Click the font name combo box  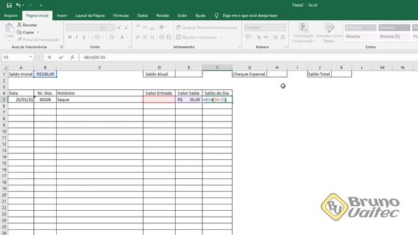tap(84, 27)
